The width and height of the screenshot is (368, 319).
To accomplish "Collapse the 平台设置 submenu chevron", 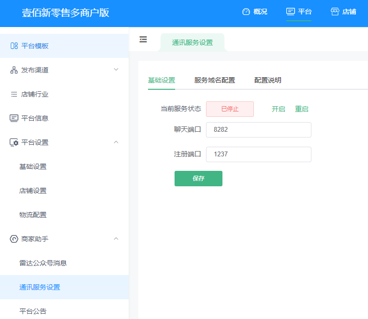I will coord(116,142).
